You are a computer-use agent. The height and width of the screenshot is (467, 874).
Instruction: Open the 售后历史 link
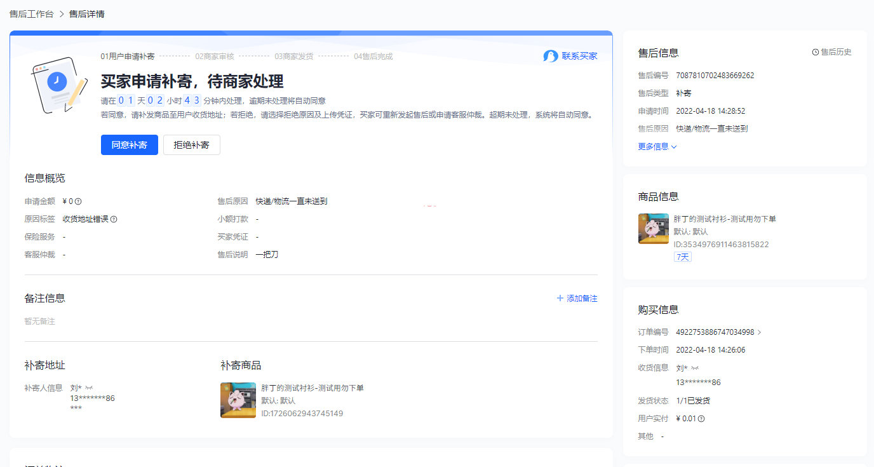[835, 52]
